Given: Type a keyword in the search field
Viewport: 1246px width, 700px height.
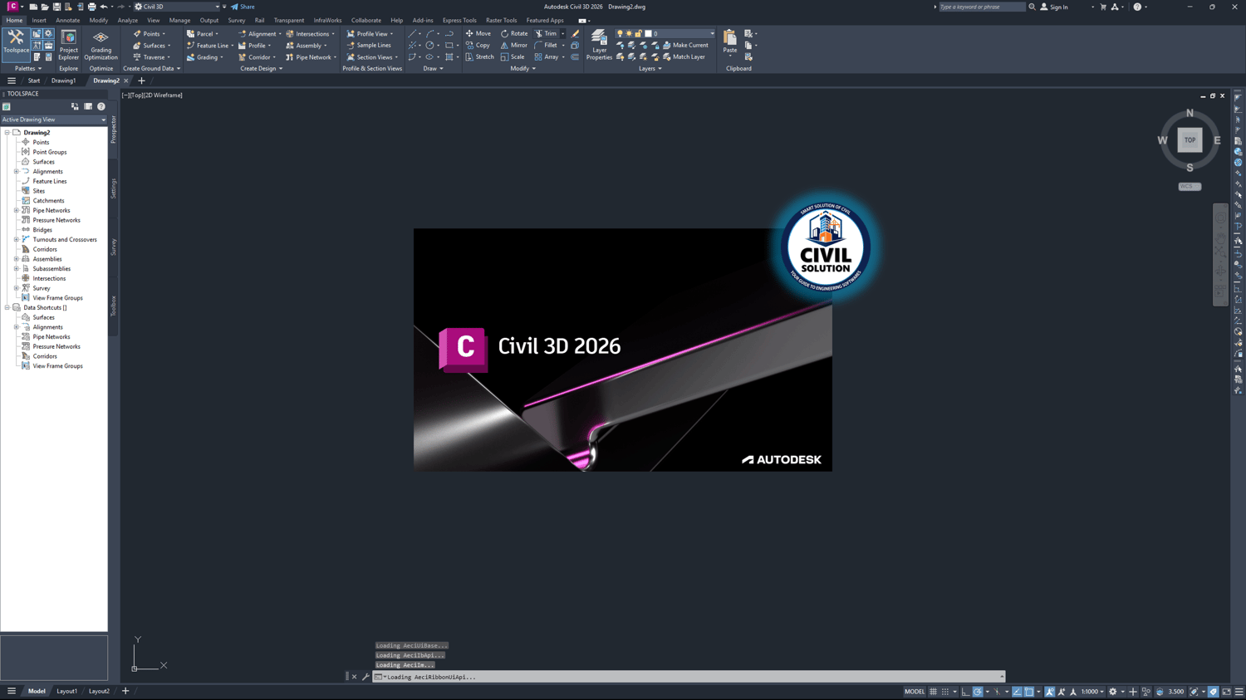Looking at the screenshot, I should click(982, 7).
